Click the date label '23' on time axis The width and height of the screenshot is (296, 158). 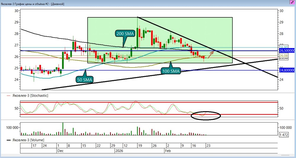point(208,146)
